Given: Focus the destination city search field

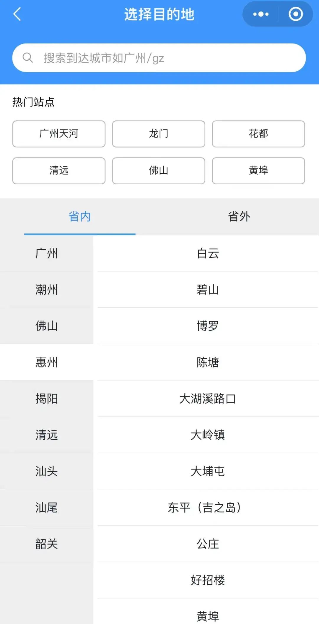Looking at the screenshot, I should click(x=159, y=58).
